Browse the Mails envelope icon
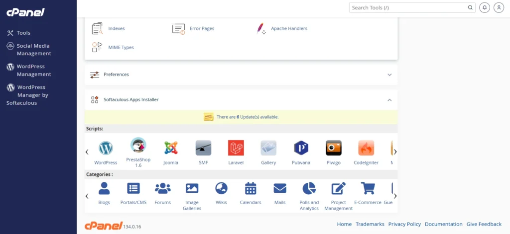Viewport: 510px width, 234px height. (280, 188)
